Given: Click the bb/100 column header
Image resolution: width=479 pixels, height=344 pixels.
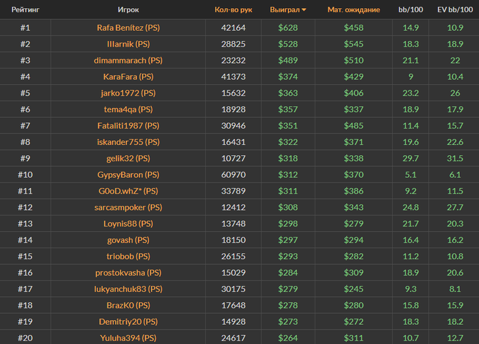Looking at the screenshot, I should click(x=411, y=10).
